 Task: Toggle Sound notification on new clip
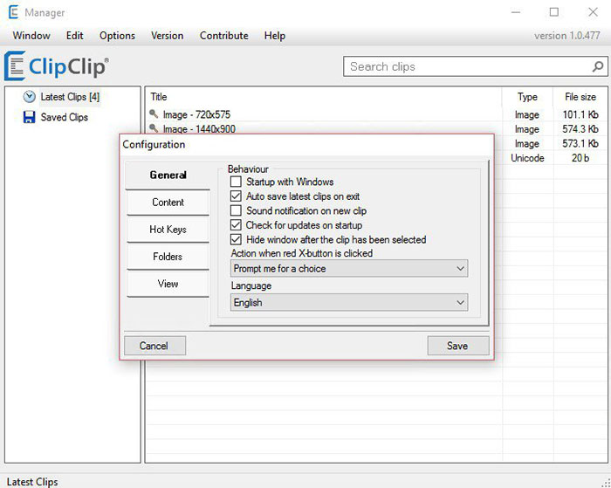tap(236, 210)
